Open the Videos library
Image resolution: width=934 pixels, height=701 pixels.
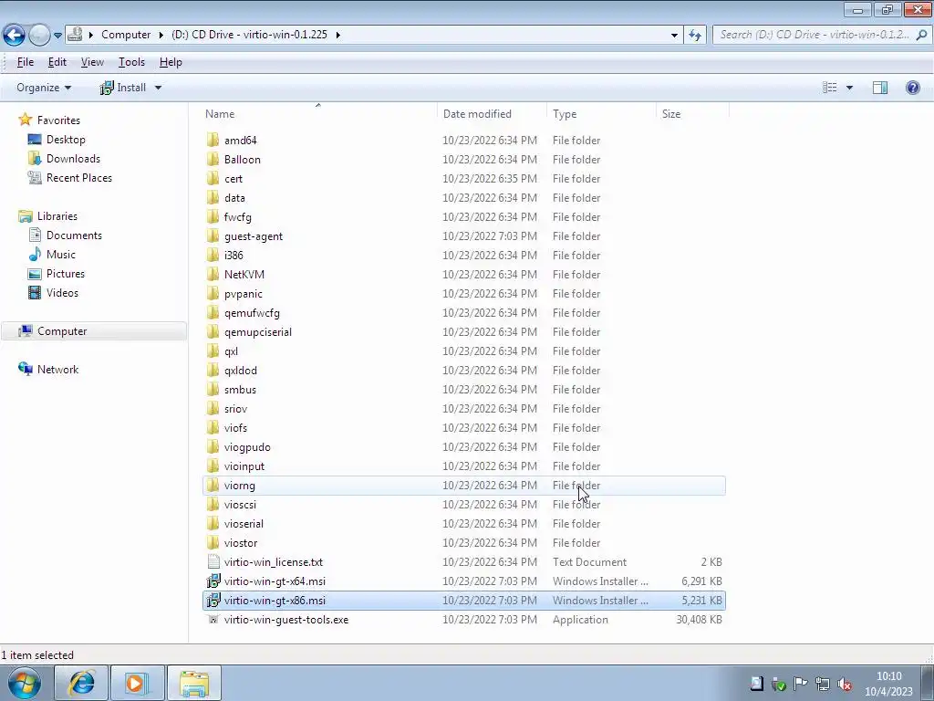(62, 293)
